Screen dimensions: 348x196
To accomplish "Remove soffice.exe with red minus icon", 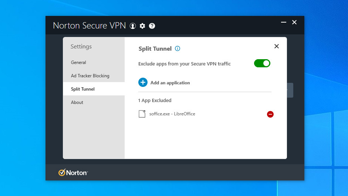I will click(x=270, y=114).
